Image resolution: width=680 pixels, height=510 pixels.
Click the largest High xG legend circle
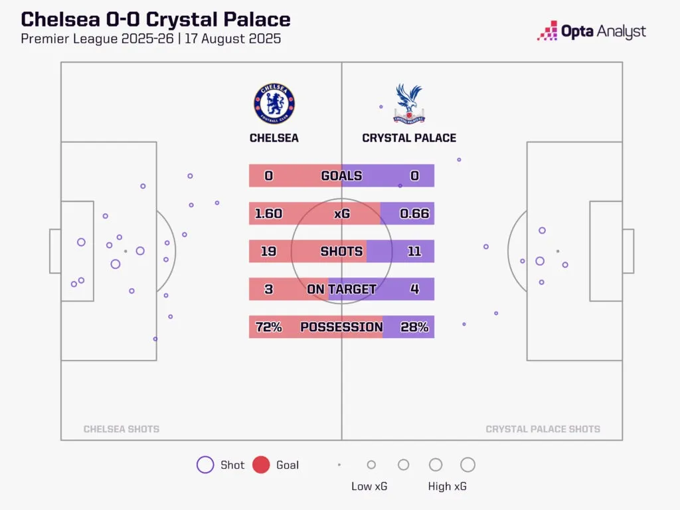[467, 465]
